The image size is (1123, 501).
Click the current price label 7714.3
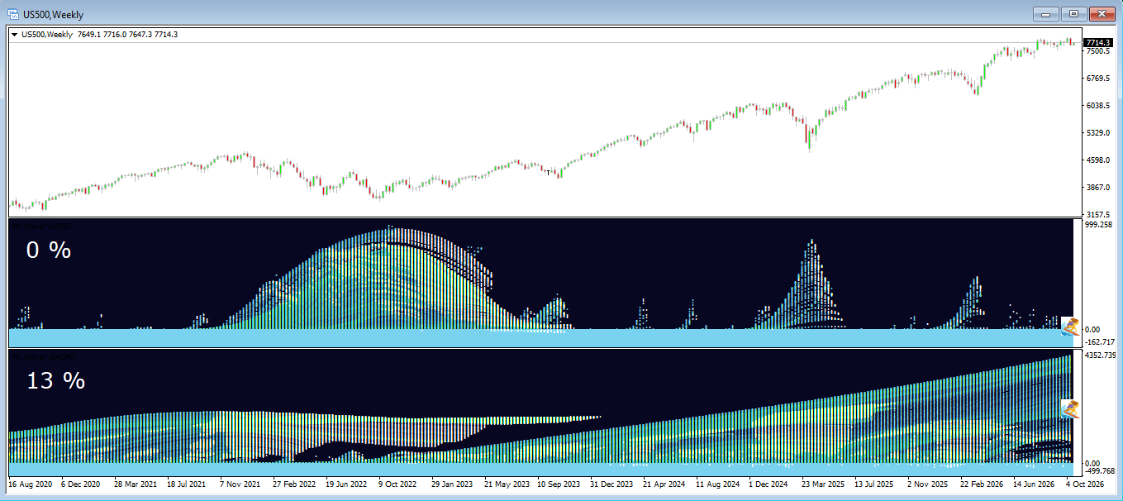(x=1098, y=42)
